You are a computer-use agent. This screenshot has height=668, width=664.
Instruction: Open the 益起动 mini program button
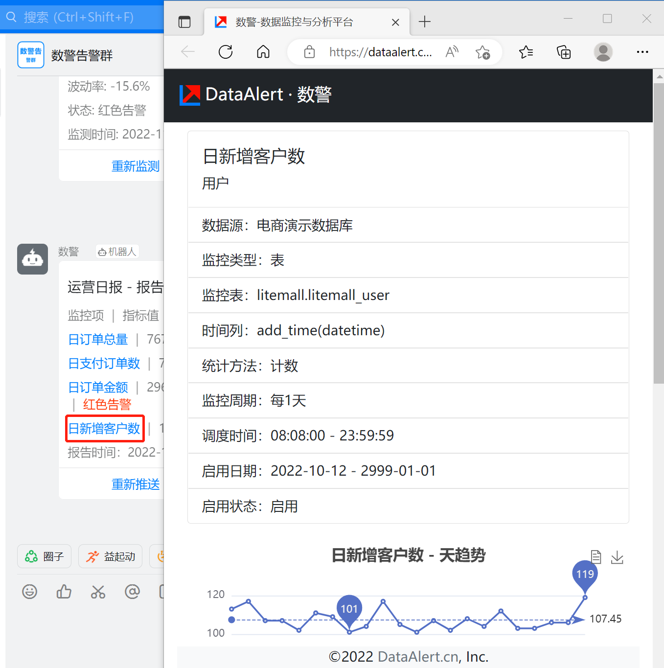pyautogui.click(x=110, y=556)
